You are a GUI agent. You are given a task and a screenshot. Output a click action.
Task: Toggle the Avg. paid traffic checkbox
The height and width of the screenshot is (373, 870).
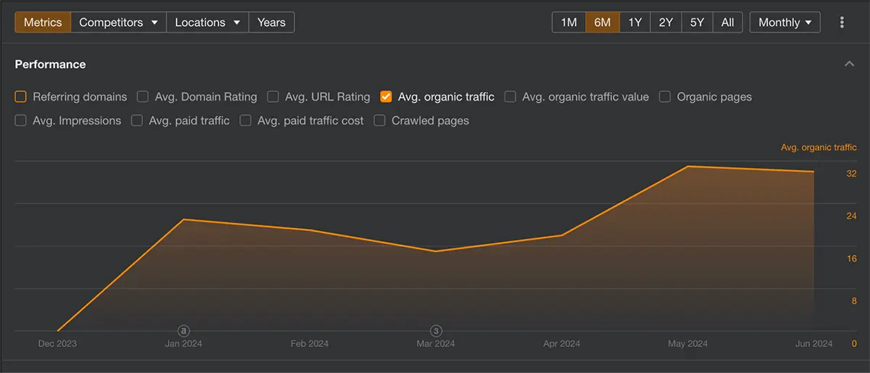pyautogui.click(x=137, y=121)
